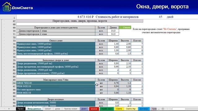Screen dimensions: 198x111
Task: Click Перегородки в доме для точного расчета header
Action: click(56, 27)
